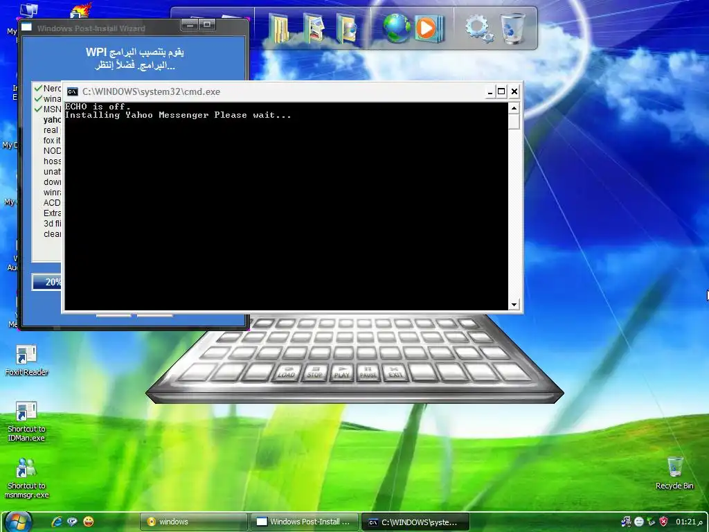The width and height of the screenshot is (709, 532).
Task: Click the Windows Post-Install Wizard title icon
Action: tap(27, 27)
